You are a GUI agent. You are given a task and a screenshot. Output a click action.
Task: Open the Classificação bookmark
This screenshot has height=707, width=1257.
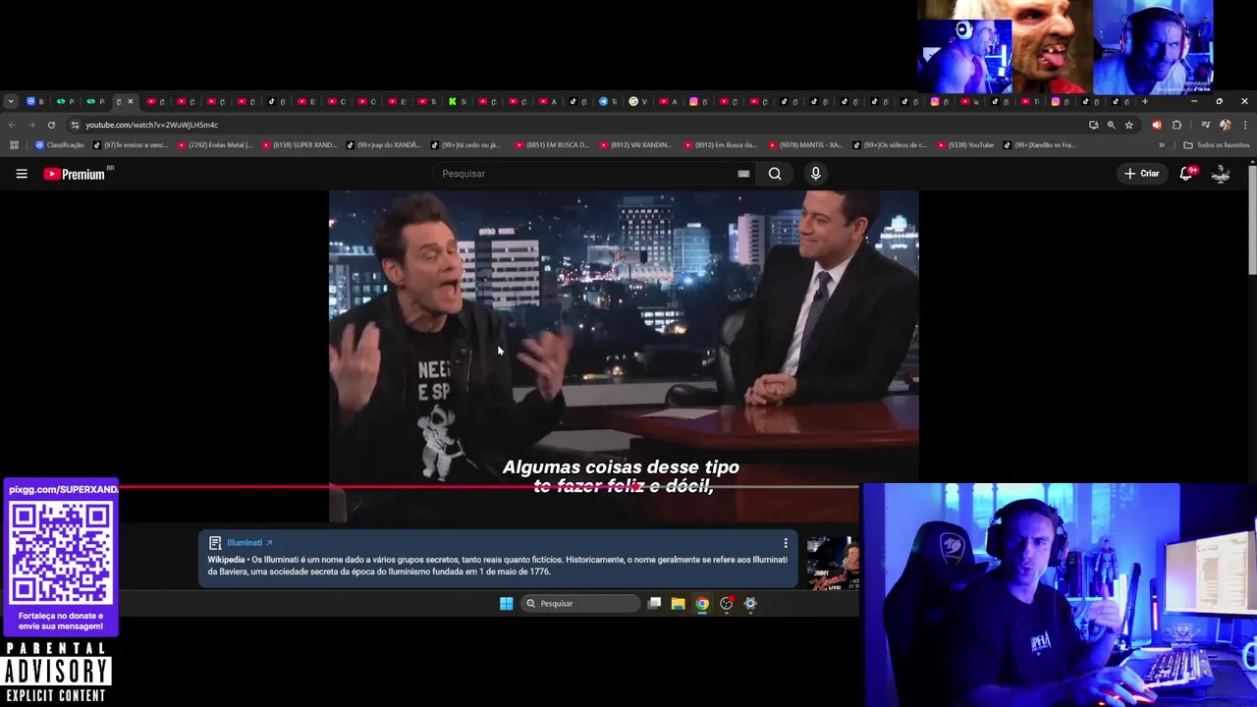(x=60, y=145)
